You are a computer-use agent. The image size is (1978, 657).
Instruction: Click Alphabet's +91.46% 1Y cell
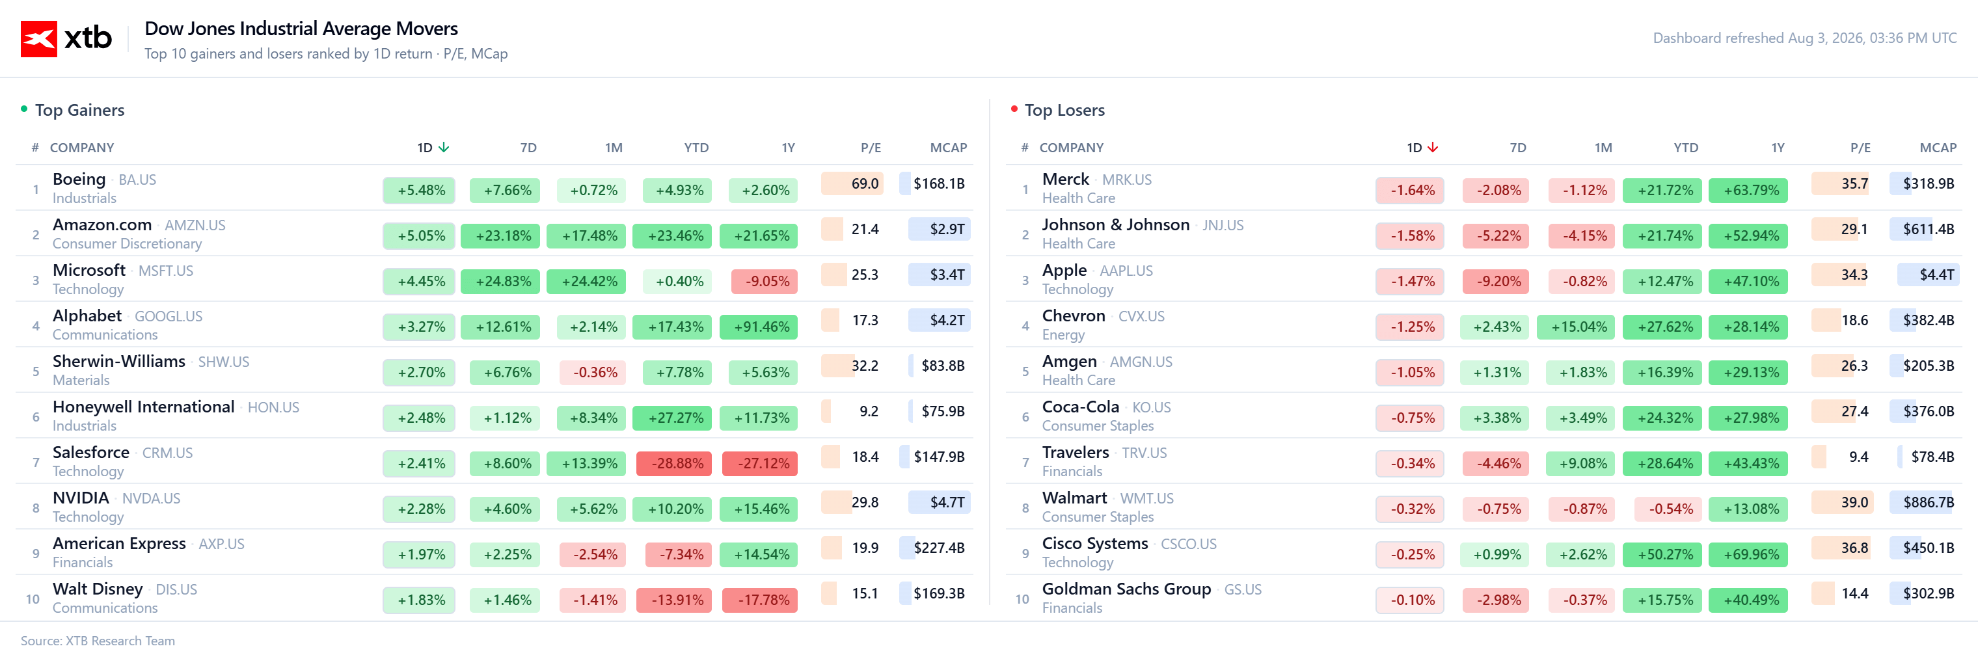[759, 327]
